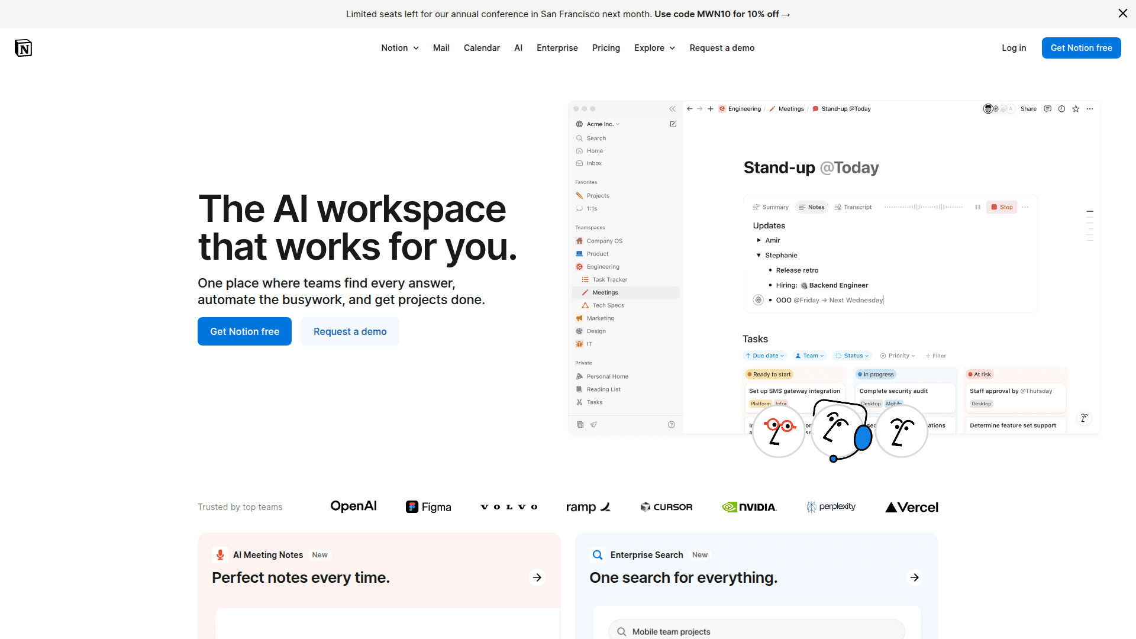Create a new page with the compose icon
1136x639 pixels.
673,124
